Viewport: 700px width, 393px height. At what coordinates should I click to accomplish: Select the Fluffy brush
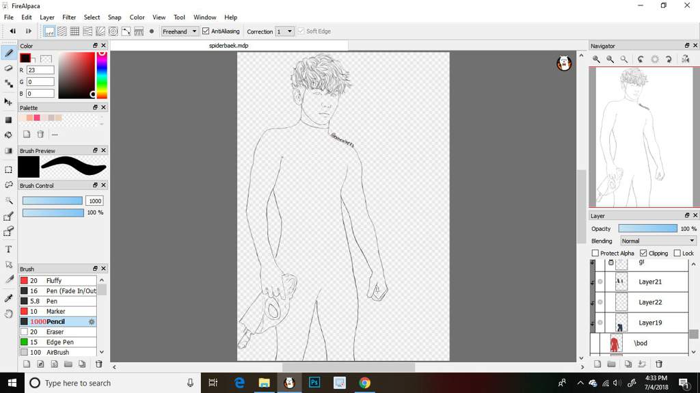tap(58, 280)
